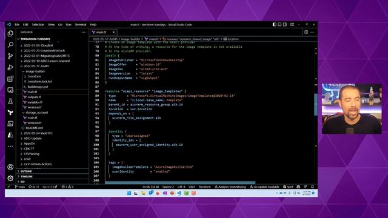Close the main.tf editor tab
Viewport: 388px width, 218px height.
pyautogui.click(x=113, y=32)
